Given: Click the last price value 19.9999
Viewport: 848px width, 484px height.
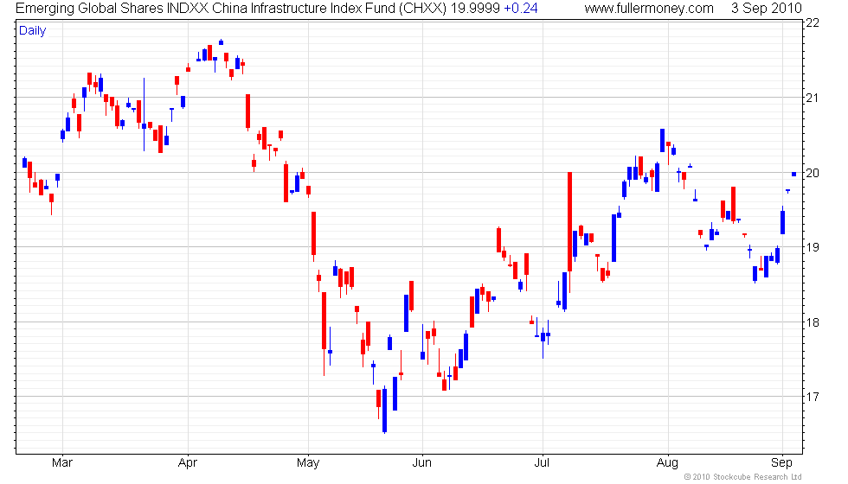Looking at the screenshot, I should pyautogui.click(x=475, y=9).
